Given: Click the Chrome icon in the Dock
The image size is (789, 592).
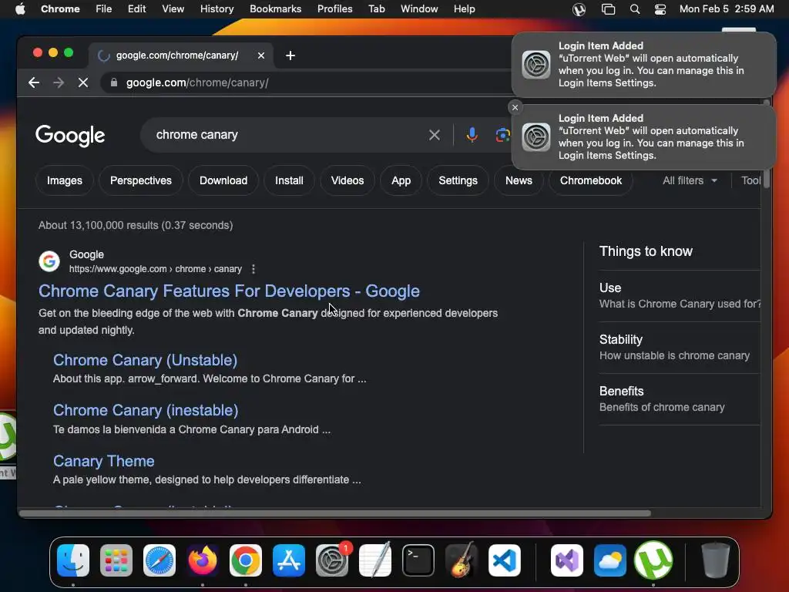Looking at the screenshot, I should coord(246,560).
